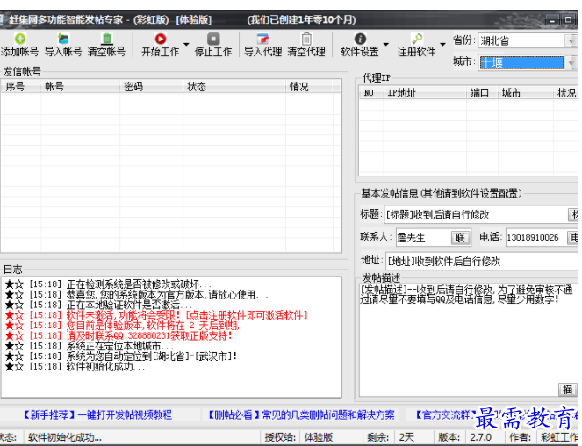Click the 描 button in description box
The width and height of the screenshot is (582, 446).
tap(568, 390)
